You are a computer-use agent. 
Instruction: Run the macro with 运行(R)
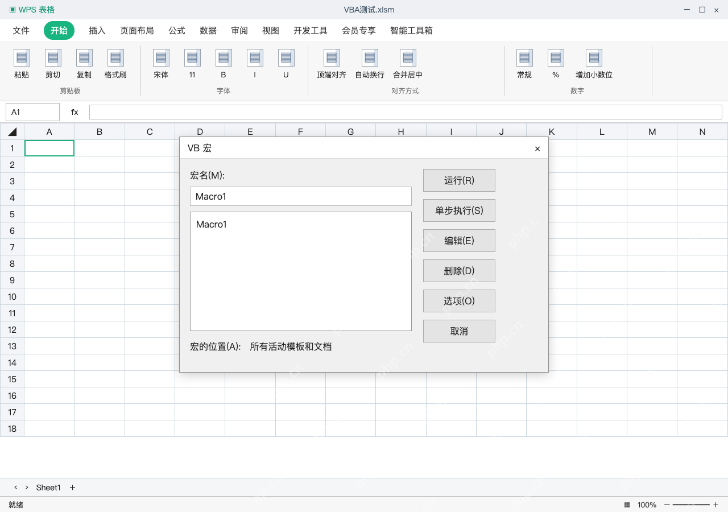459,180
